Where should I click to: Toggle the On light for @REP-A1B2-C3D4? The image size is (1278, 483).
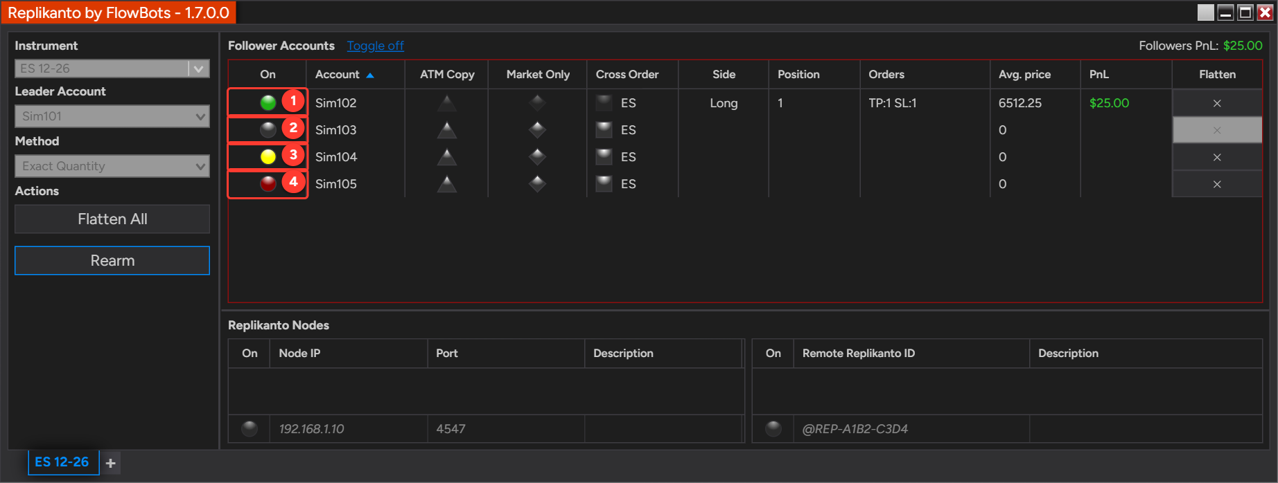click(773, 428)
